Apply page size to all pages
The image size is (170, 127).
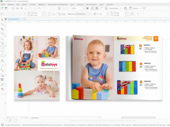pos(59,14)
